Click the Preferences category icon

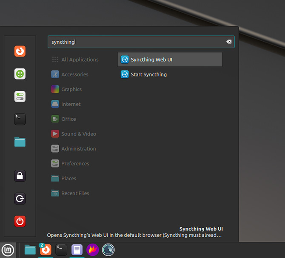tap(55, 164)
